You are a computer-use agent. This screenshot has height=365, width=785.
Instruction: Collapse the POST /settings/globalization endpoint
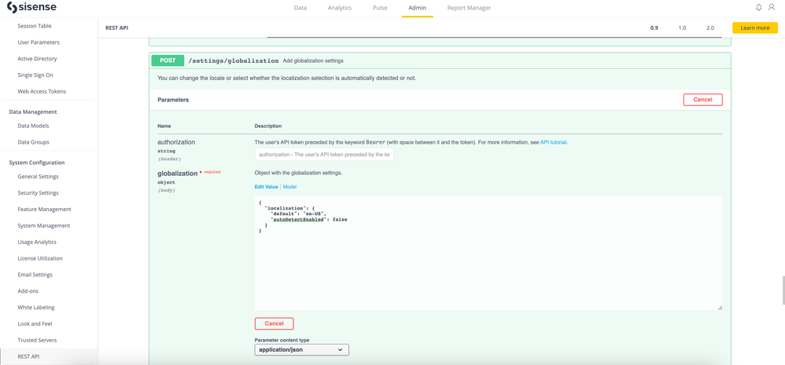[x=234, y=60]
